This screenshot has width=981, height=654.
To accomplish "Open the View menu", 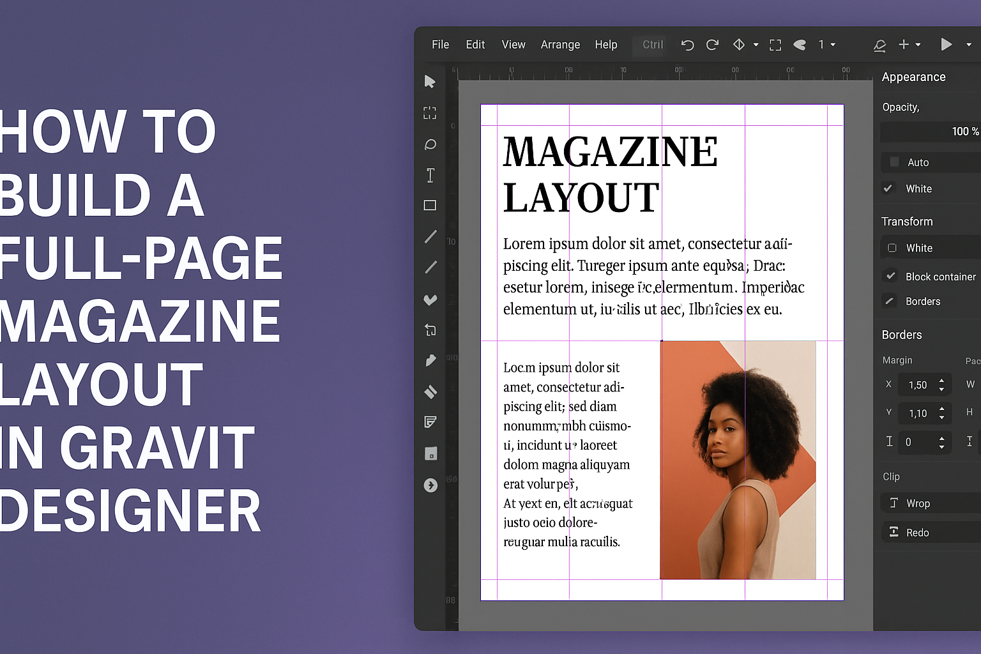I will coord(513,45).
